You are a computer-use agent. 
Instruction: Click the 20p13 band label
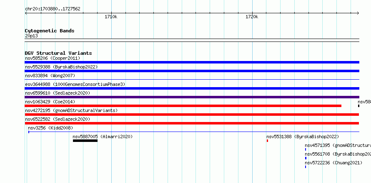pos(31,36)
